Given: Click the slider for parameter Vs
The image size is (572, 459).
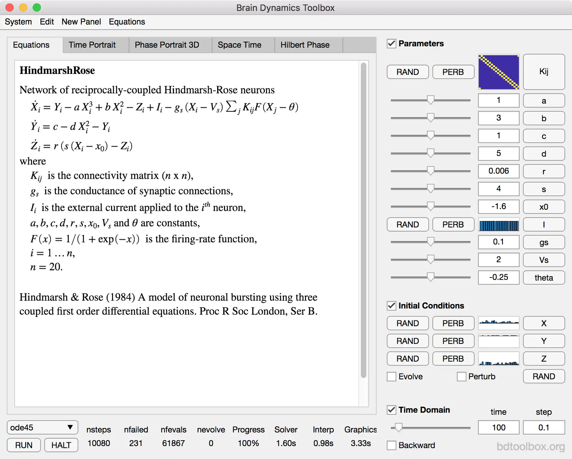Looking at the screenshot, I should point(431,259).
